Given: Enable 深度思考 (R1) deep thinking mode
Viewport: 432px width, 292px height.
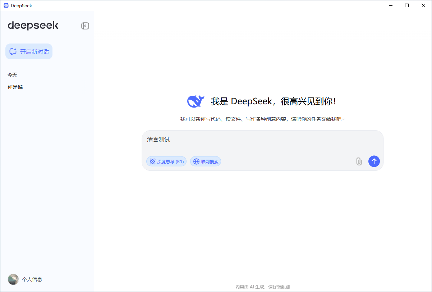Looking at the screenshot, I should coord(166,161).
